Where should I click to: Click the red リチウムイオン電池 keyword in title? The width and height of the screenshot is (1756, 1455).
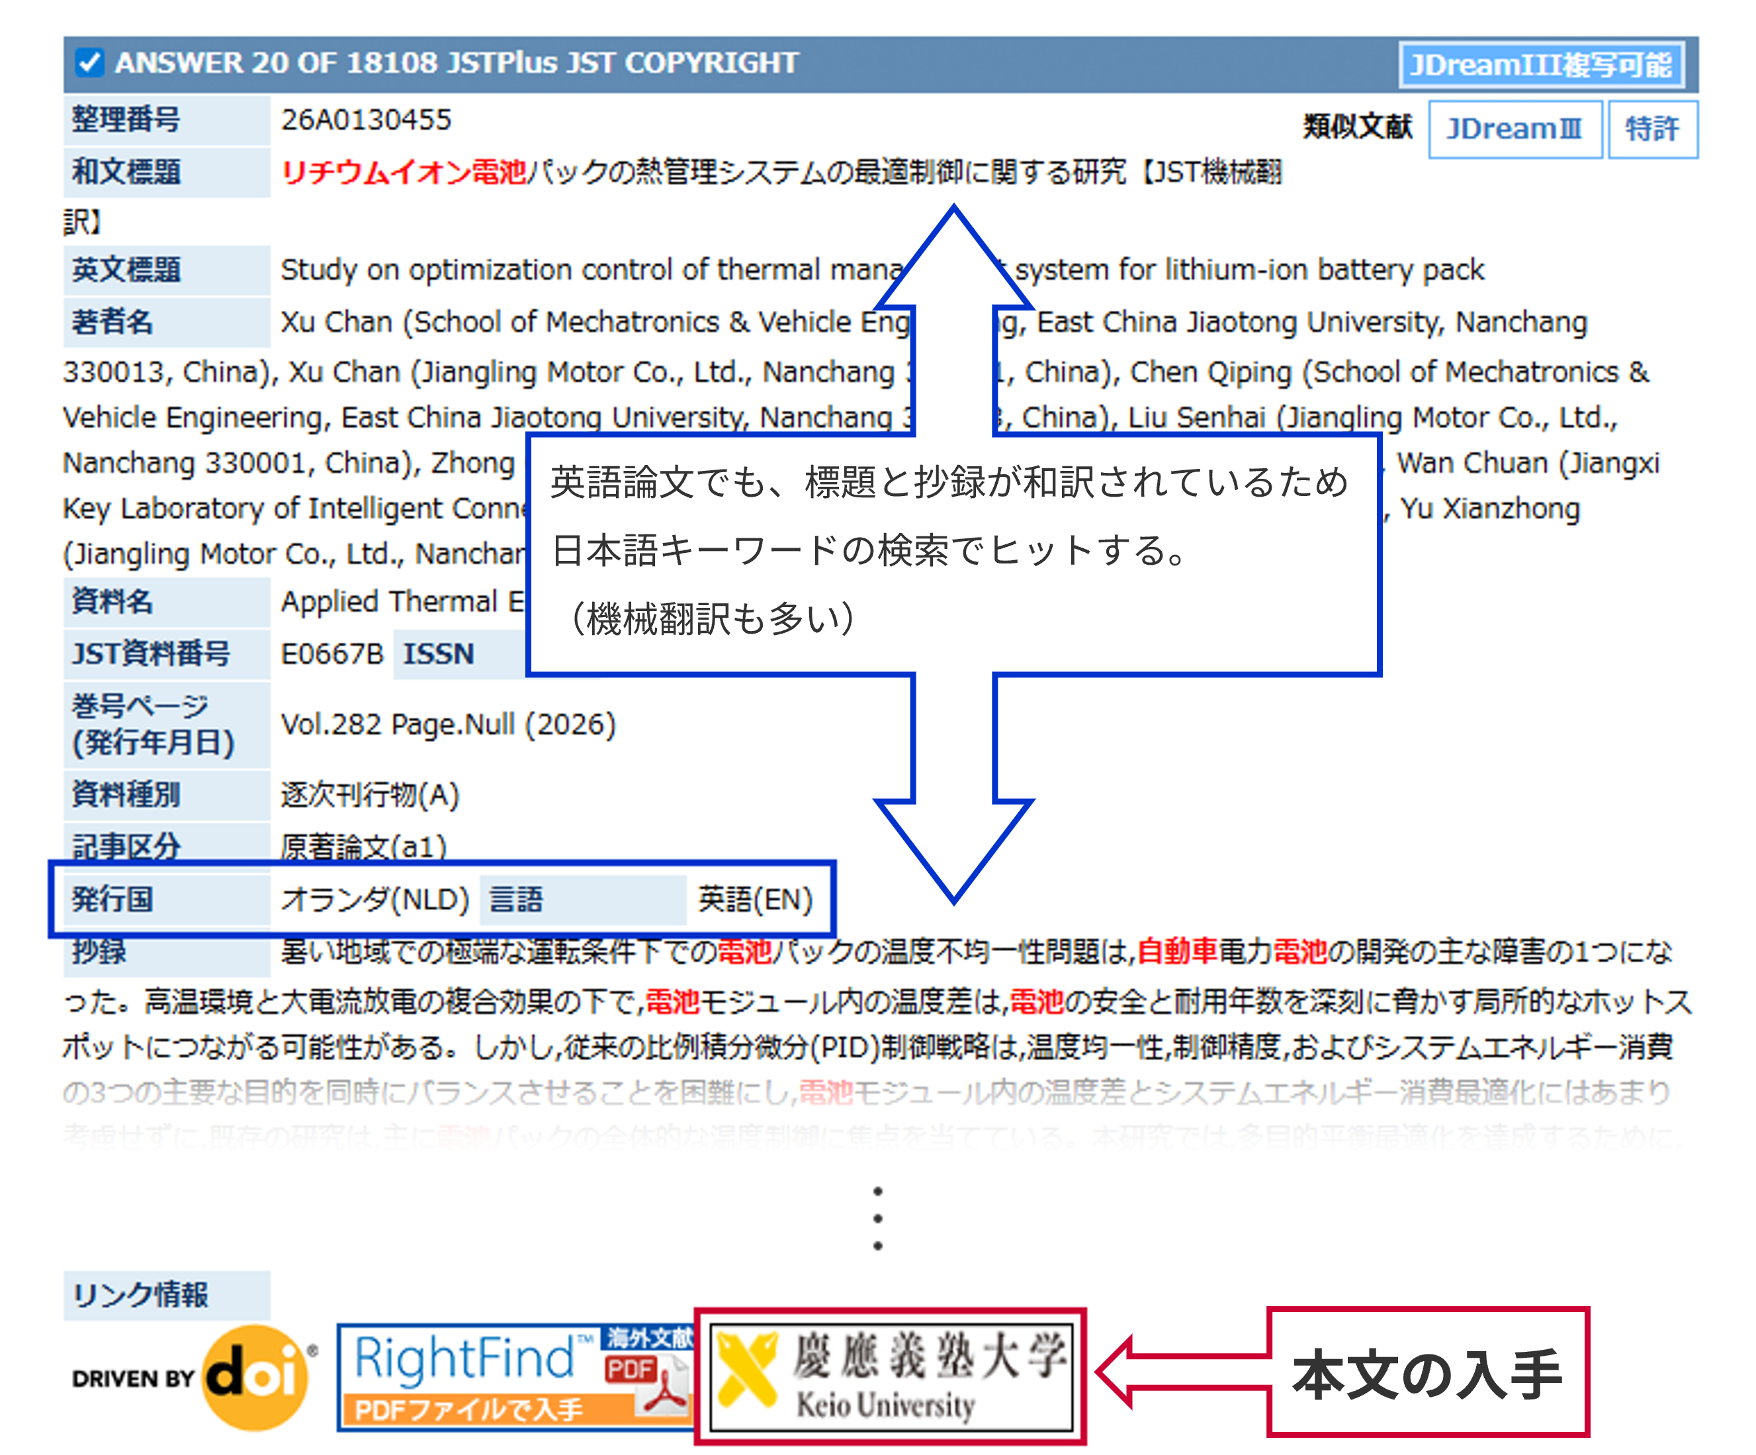404,171
